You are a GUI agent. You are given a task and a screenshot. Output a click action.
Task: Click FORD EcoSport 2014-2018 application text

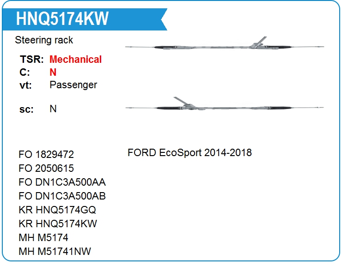tap(189, 152)
